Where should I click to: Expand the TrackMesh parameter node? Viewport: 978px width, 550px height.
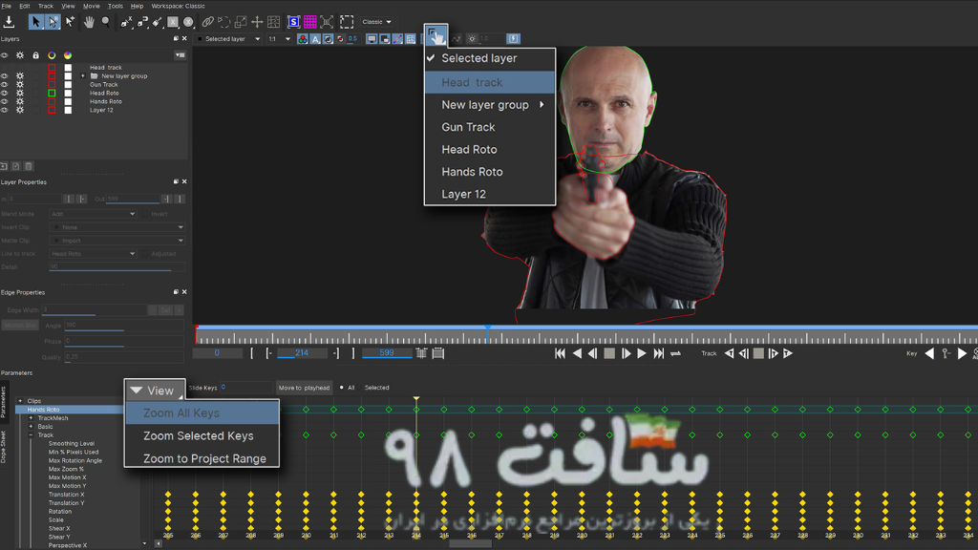point(32,418)
